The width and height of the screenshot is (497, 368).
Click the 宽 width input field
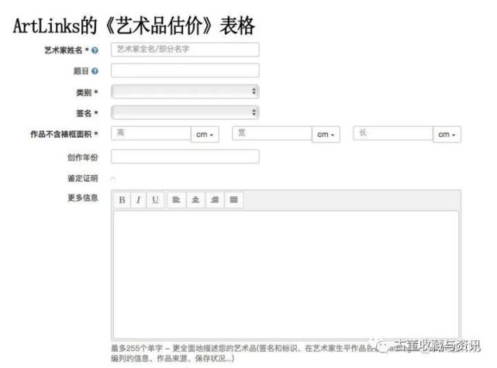pos(272,133)
